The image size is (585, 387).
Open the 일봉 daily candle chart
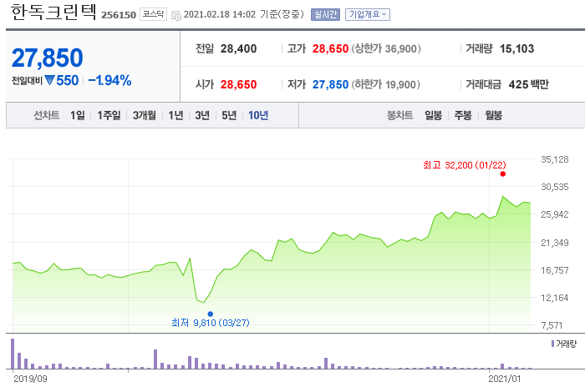(x=433, y=115)
